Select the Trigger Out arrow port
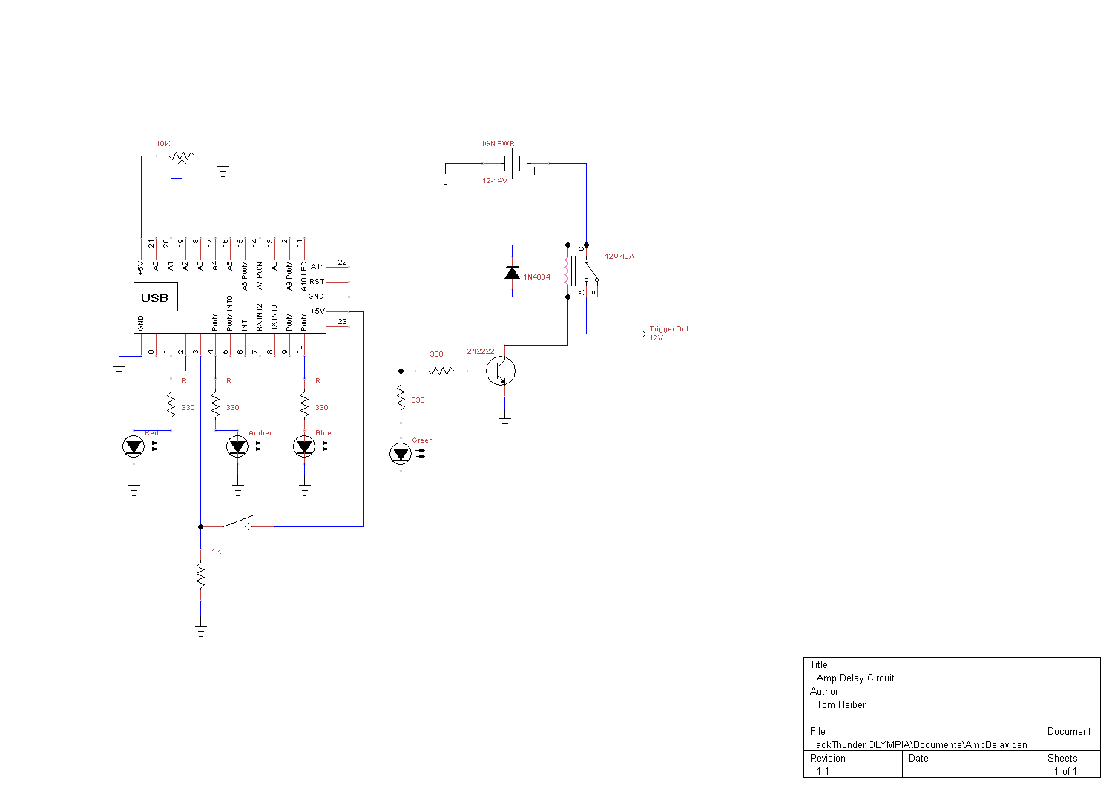Screen dimensions: 1109x786 [x=644, y=334]
